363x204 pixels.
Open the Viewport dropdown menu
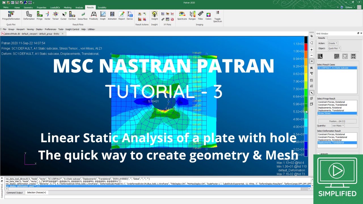pyautogui.click(x=21, y=29)
